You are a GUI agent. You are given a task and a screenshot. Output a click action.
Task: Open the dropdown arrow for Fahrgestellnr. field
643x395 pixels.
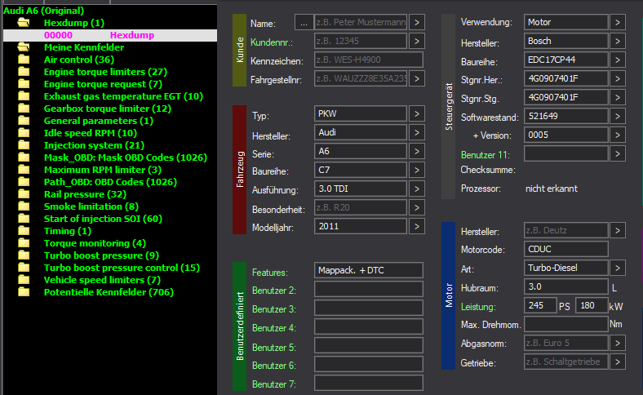pos(417,78)
